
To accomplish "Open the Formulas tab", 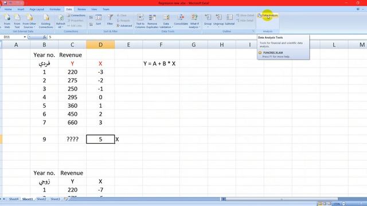I will click(55, 9).
